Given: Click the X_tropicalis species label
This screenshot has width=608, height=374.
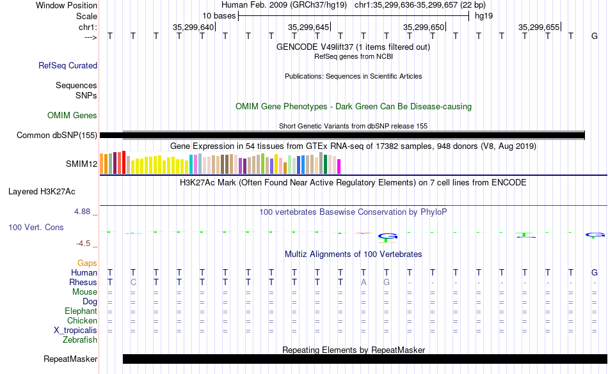Looking at the screenshot, I should point(76,331).
